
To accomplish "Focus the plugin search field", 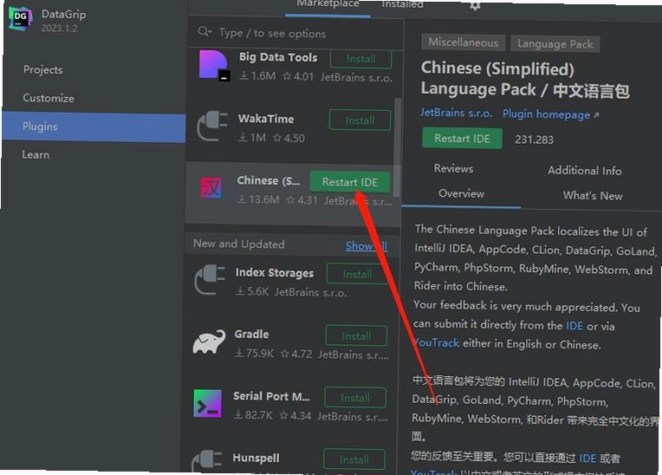I will [295, 33].
